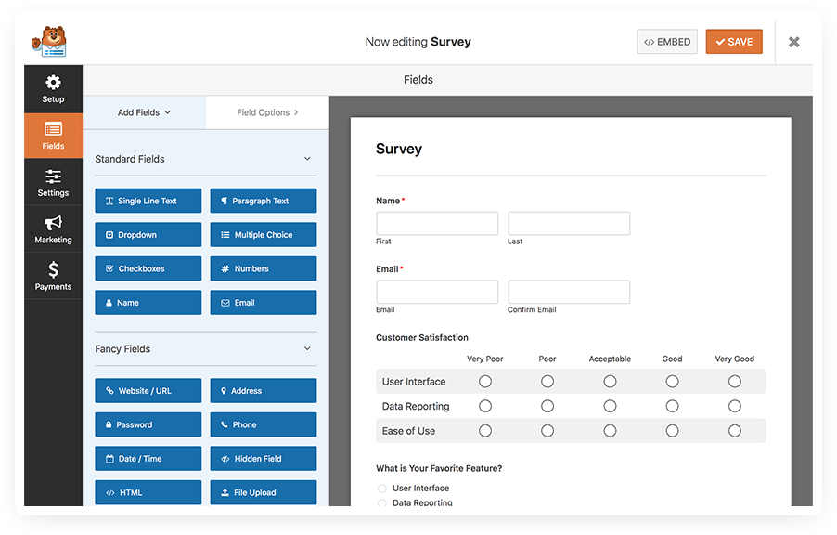Switch to the Field Options tab
Screen dimensions: 837x535
[x=266, y=111]
